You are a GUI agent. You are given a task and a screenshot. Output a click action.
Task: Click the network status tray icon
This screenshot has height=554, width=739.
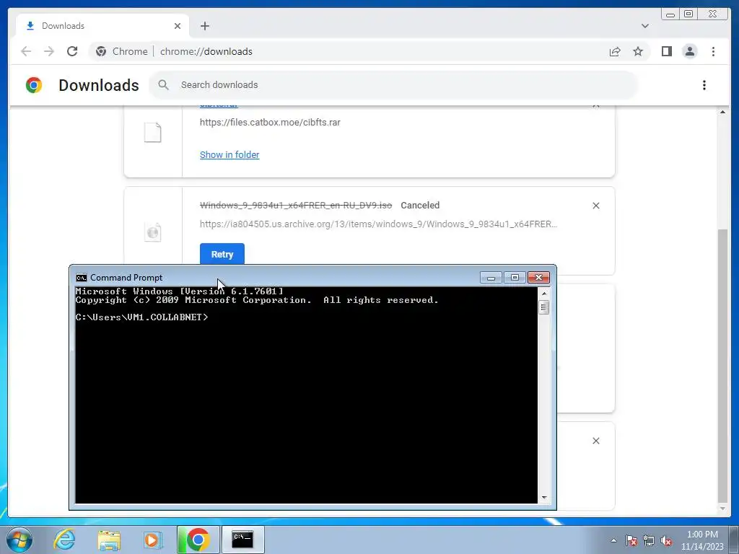649,540
